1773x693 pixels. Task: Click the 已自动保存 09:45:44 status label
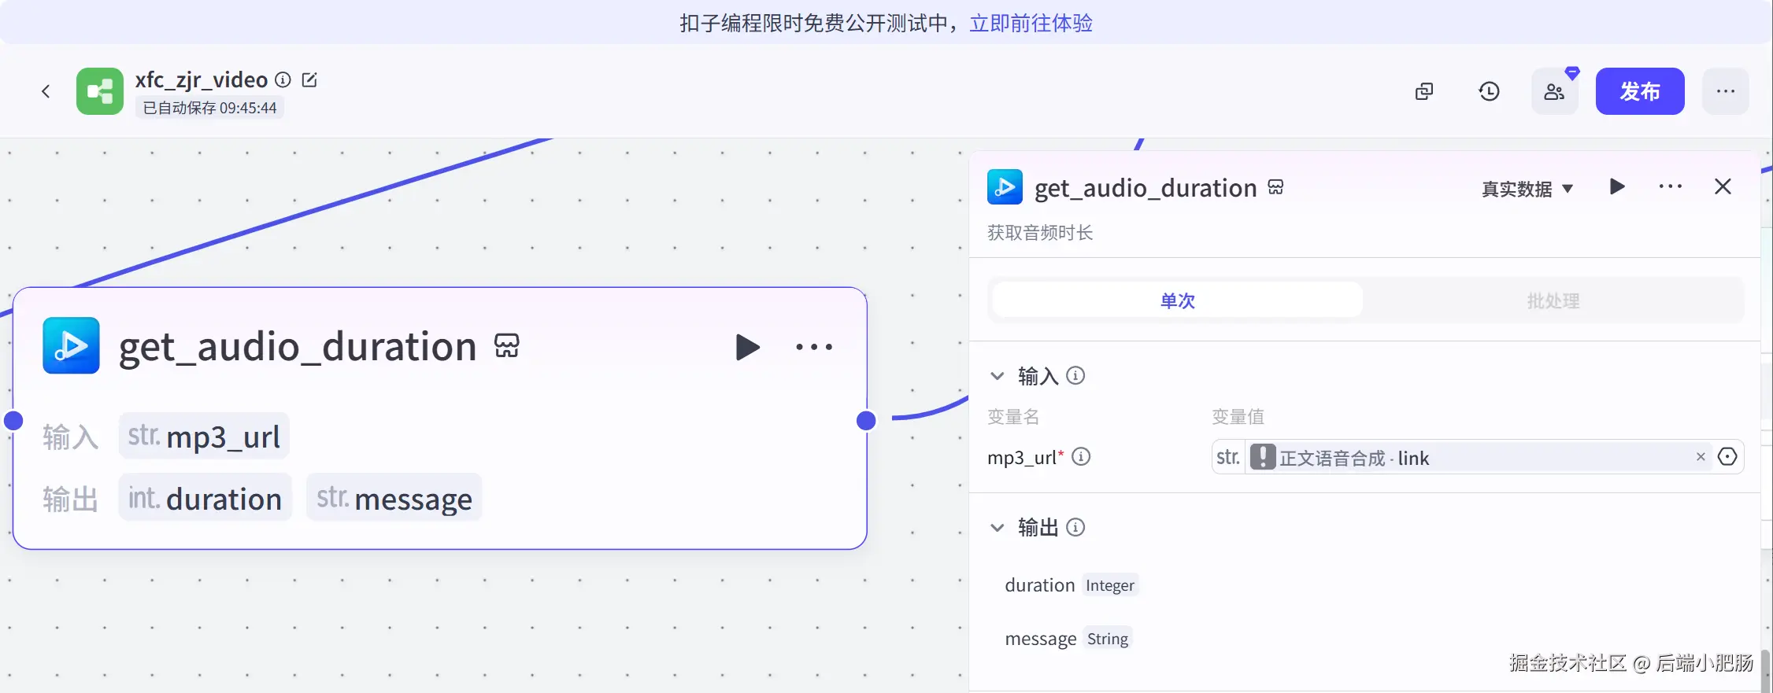tap(209, 108)
